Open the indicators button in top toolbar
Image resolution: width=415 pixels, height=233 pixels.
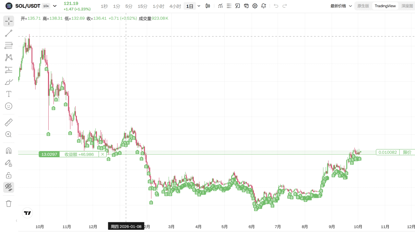(x=220, y=6)
